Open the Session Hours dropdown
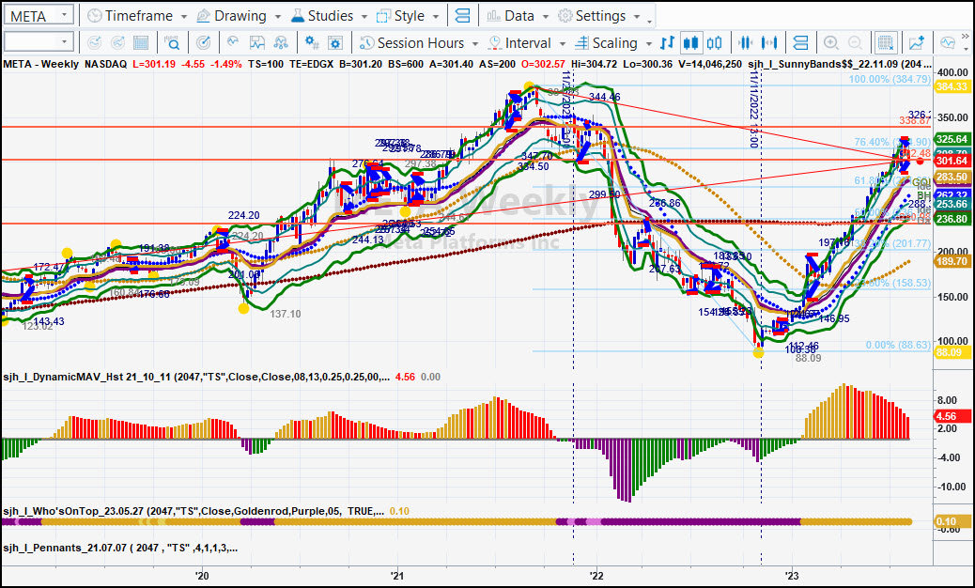The width and height of the screenshot is (975, 588). click(x=419, y=43)
